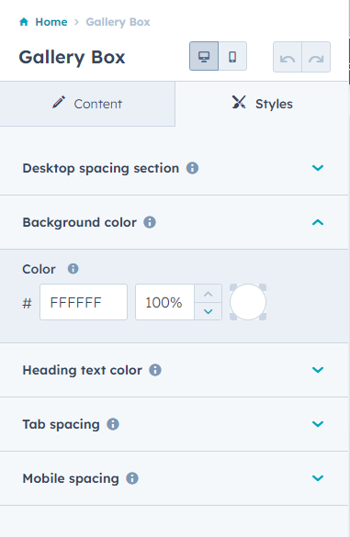Select the Styles tab
The width and height of the screenshot is (350, 537).
click(x=262, y=104)
